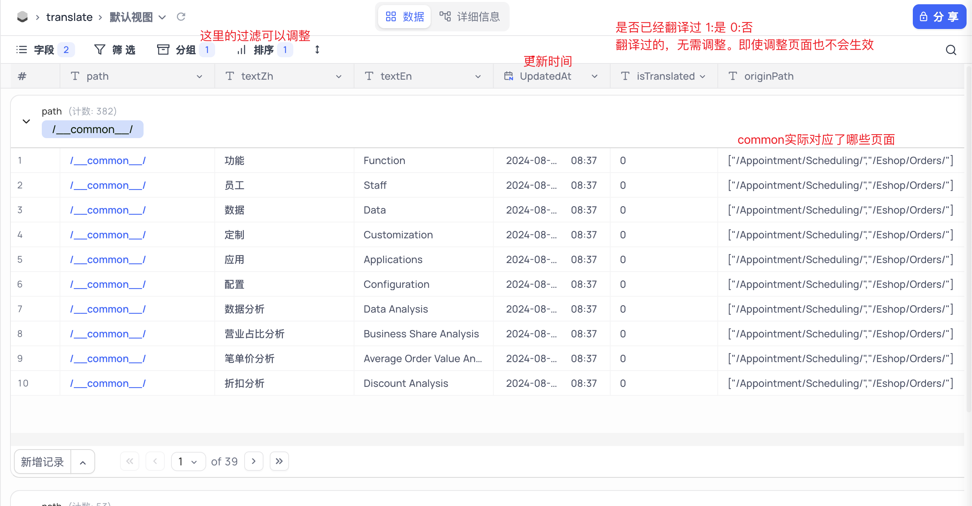Switch to the 数据 tab

click(405, 17)
